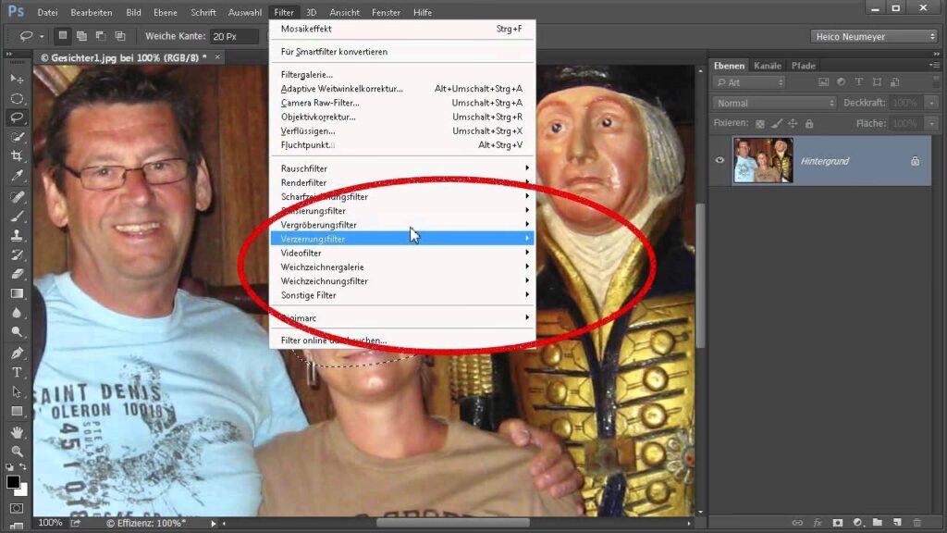Toggle the lock-all icon next to Fixieren

809,123
